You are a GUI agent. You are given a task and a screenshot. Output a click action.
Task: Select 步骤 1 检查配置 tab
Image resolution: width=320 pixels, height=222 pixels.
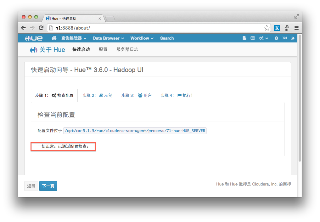coord(54,95)
